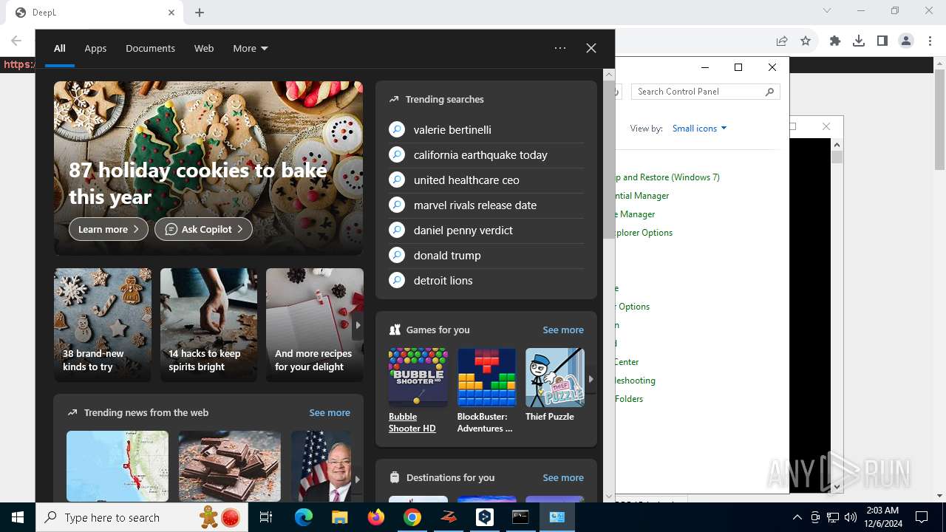The width and height of the screenshot is (946, 532).
Task: Show next trending news cards
Action: tap(357, 480)
